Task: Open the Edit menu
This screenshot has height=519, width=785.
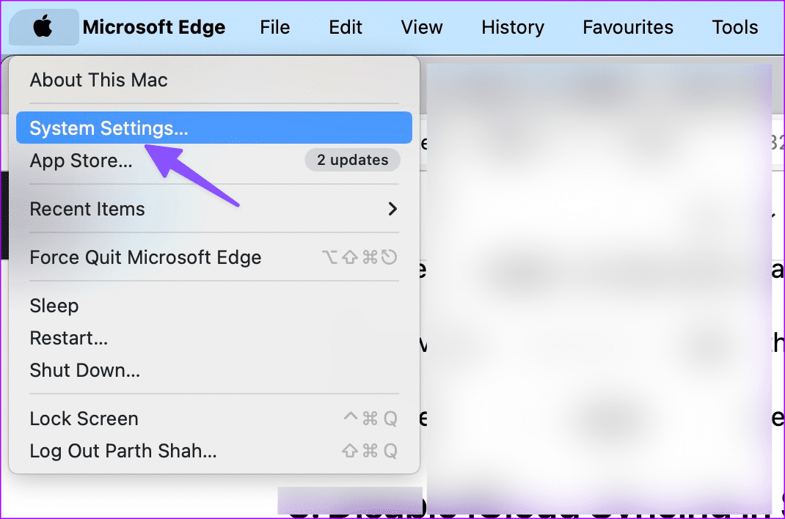Action: (x=345, y=27)
